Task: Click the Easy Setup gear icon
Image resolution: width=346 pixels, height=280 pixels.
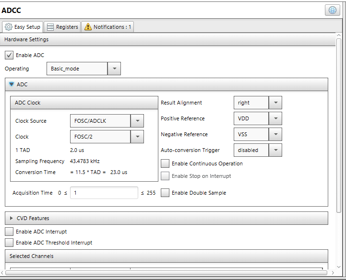Action: click(9, 27)
